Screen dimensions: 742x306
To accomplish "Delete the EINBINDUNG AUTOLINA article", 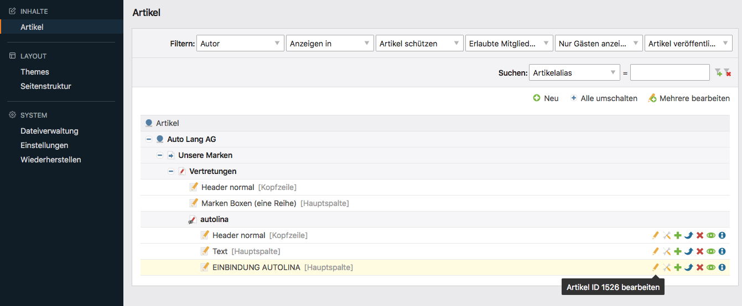I will pyautogui.click(x=700, y=267).
